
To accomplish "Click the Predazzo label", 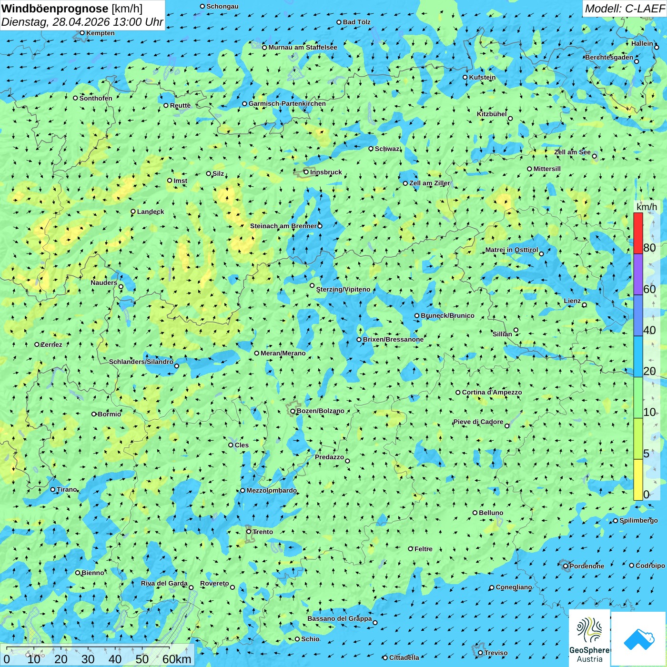I will pos(329,457).
